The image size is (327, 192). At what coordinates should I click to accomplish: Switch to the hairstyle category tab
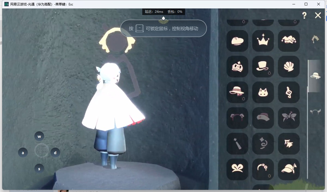pos(315,39)
